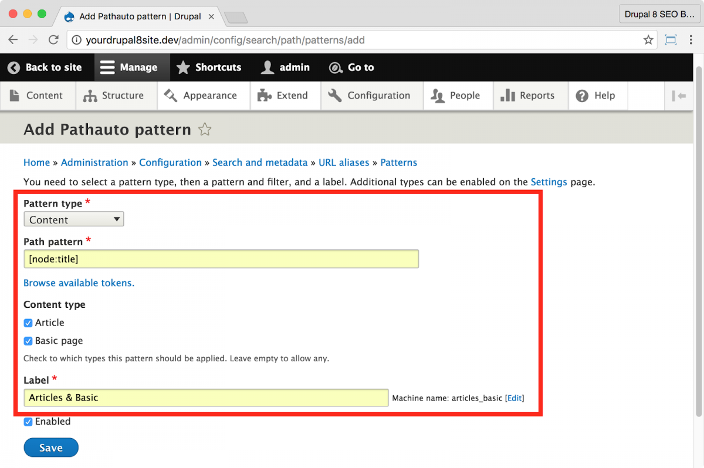The width and height of the screenshot is (704, 468).
Task: Open the Pattern type dropdown
Action: (x=73, y=219)
